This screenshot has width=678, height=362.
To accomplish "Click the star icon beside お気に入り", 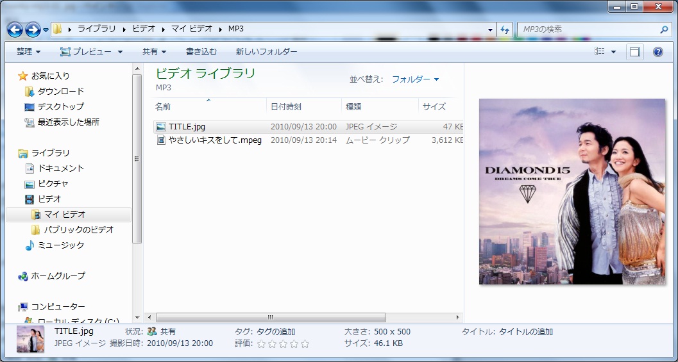I will [22, 76].
